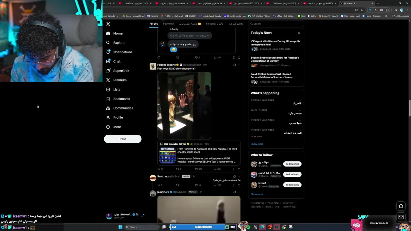Viewport: 411px width, 231px height.
Task: Switch to the مجتمع ويلي ويرين tab
Action: point(190,24)
